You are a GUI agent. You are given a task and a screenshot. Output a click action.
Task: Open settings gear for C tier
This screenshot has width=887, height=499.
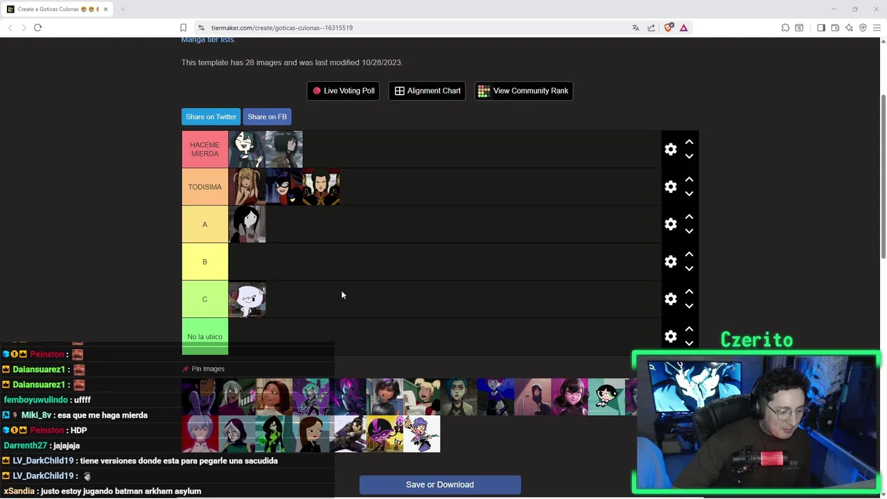tap(670, 299)
